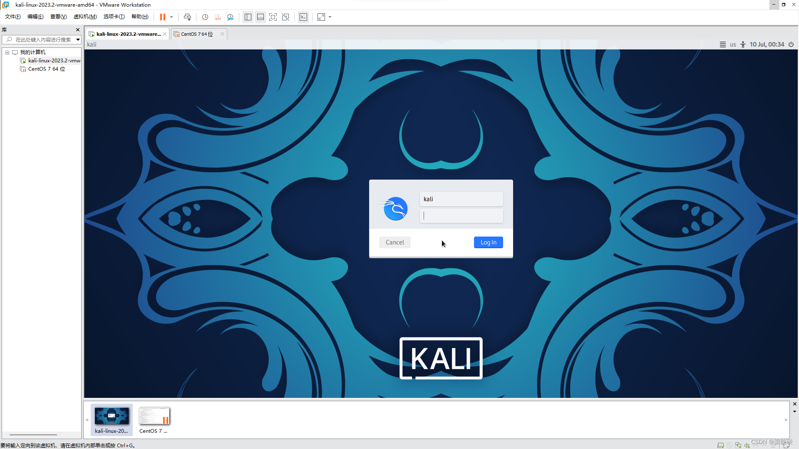Click the kali username field
Image resolution: width=799 pixels, height=449 pixels.
coord(462,199)
